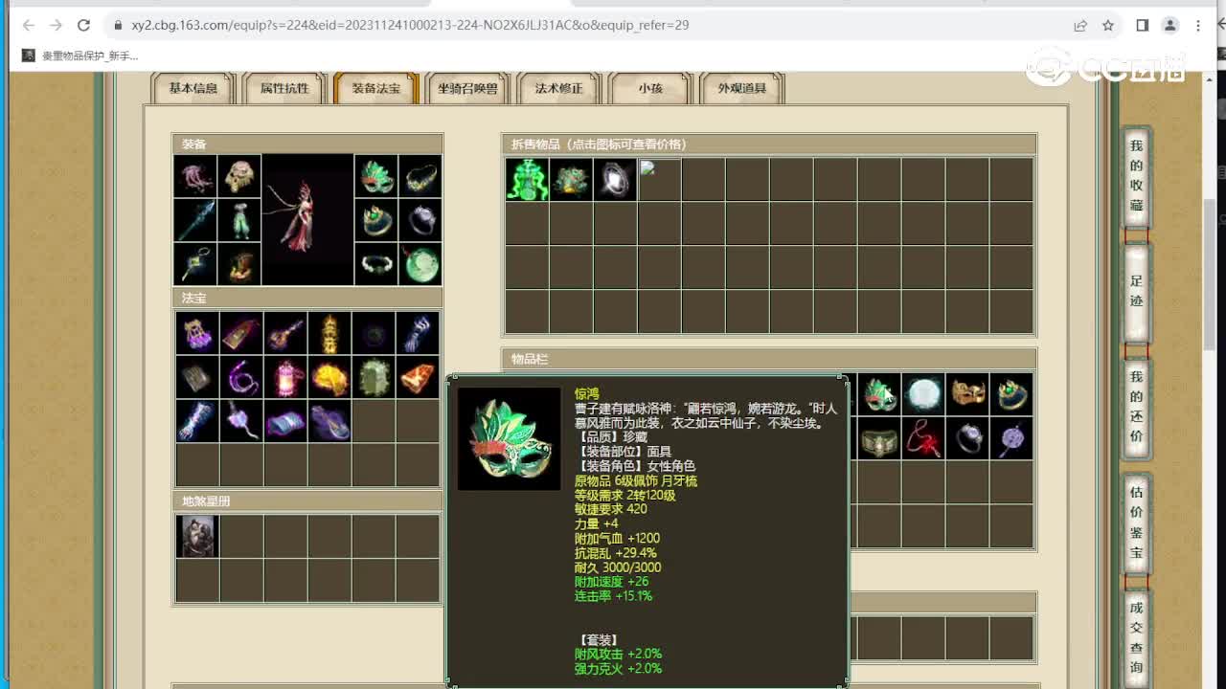Open the browser three-dot menu
The width and height of the screenshot is (1226, 689).
tap(1198, 26)
